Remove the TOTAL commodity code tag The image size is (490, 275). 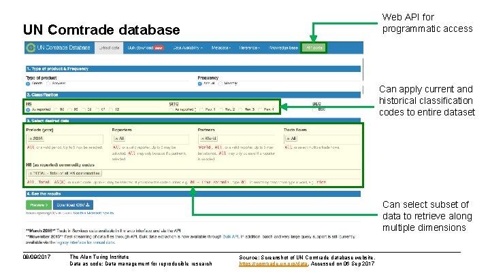pos(31,173)
